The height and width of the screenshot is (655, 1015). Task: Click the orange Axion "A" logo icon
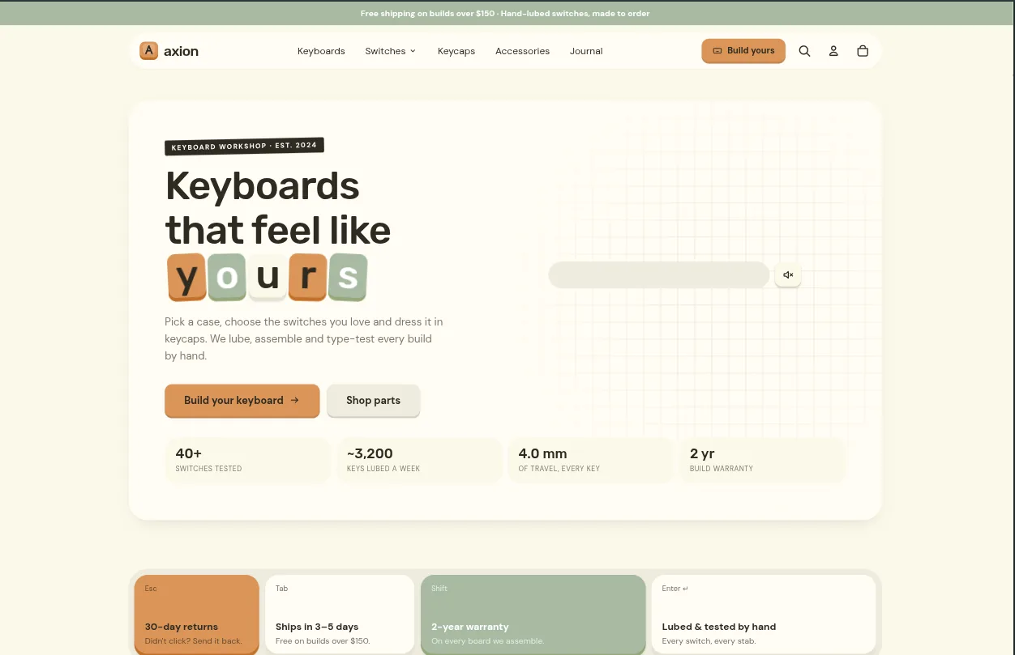(148, 51)
